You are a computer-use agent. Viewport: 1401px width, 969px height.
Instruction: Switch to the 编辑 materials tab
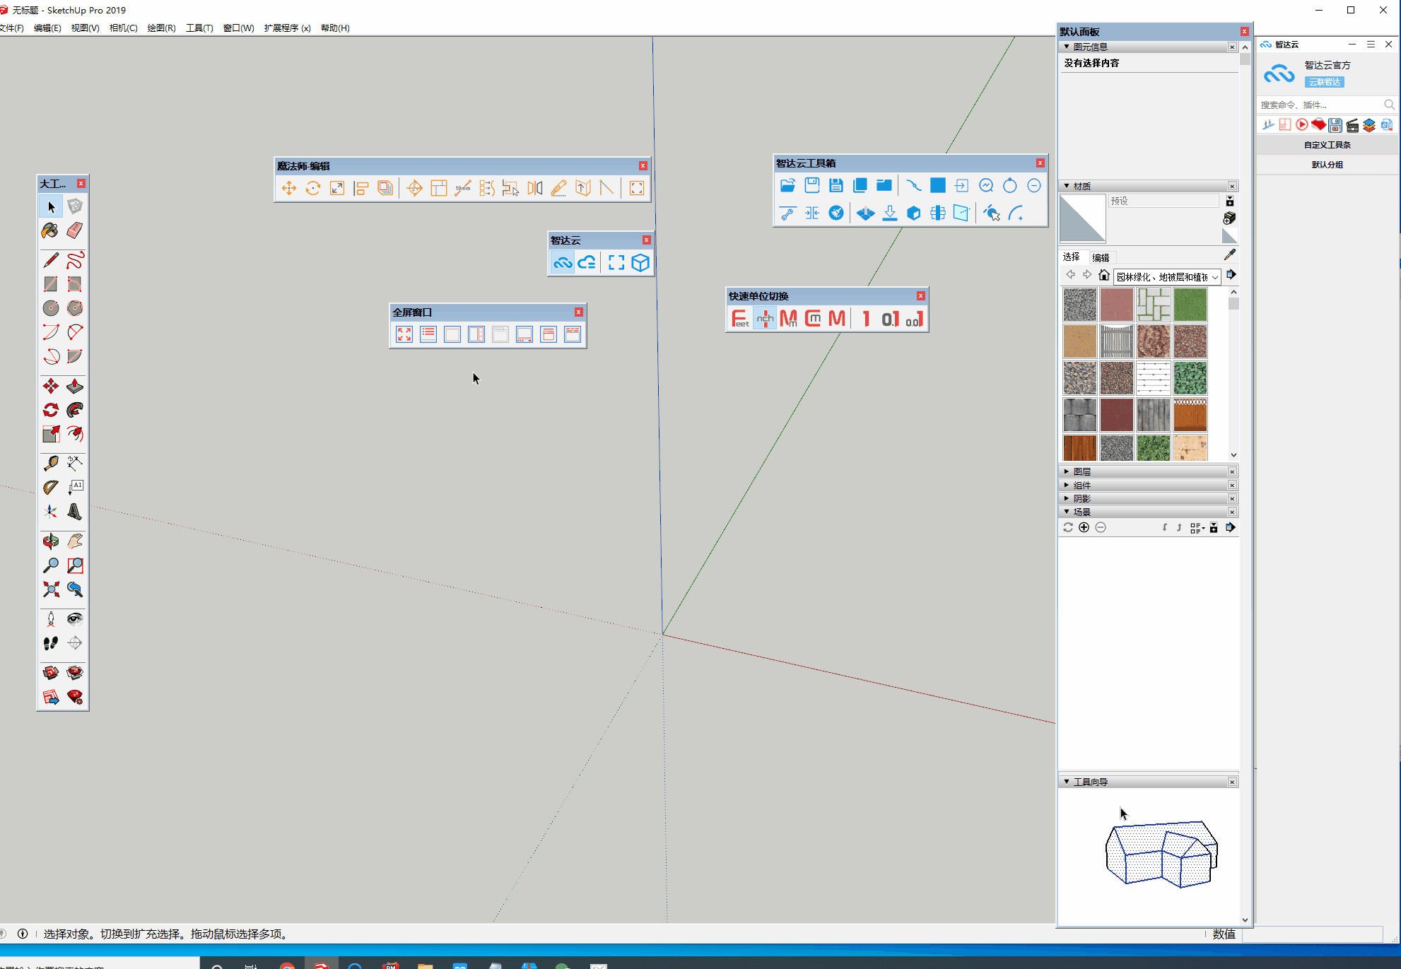[1101, 257]
